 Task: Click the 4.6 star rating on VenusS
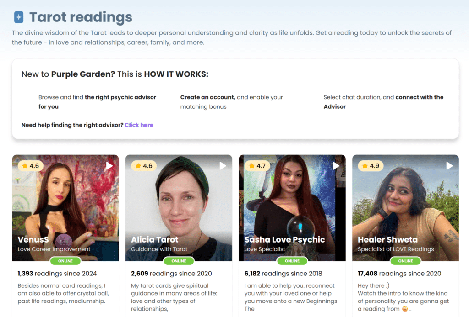(31, 166)
